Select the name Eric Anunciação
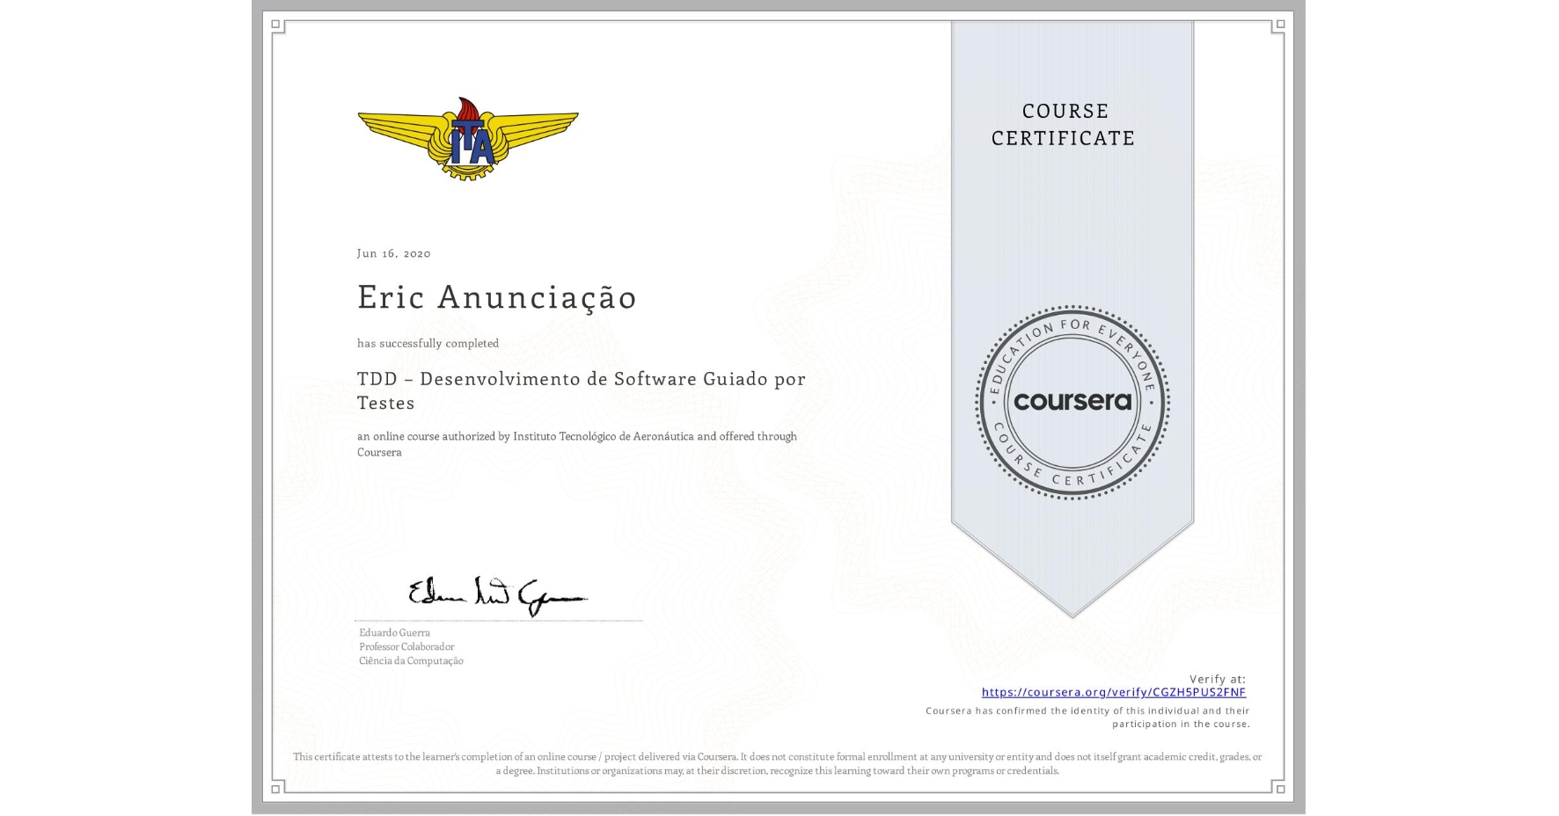The height and width of the screenshot is (816, 1559). click(497, 297)
